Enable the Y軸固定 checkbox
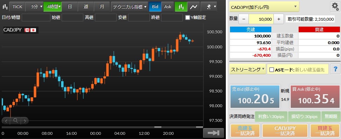Screen dimensions: 341x139 (187, 18)
